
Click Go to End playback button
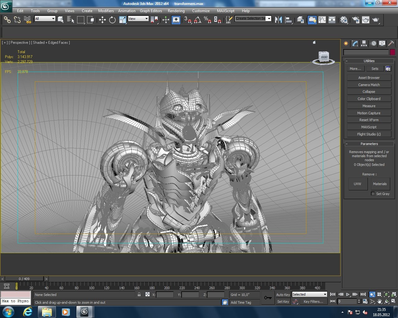click(363, 294)
